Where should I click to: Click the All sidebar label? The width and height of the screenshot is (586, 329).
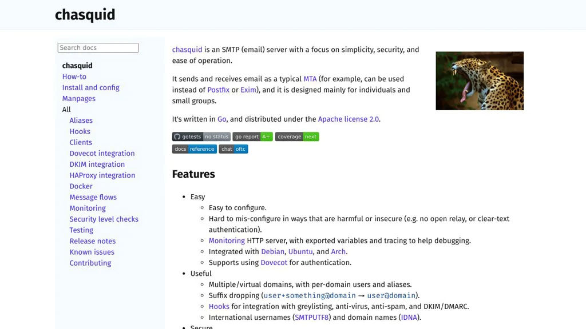click(66, 110)
